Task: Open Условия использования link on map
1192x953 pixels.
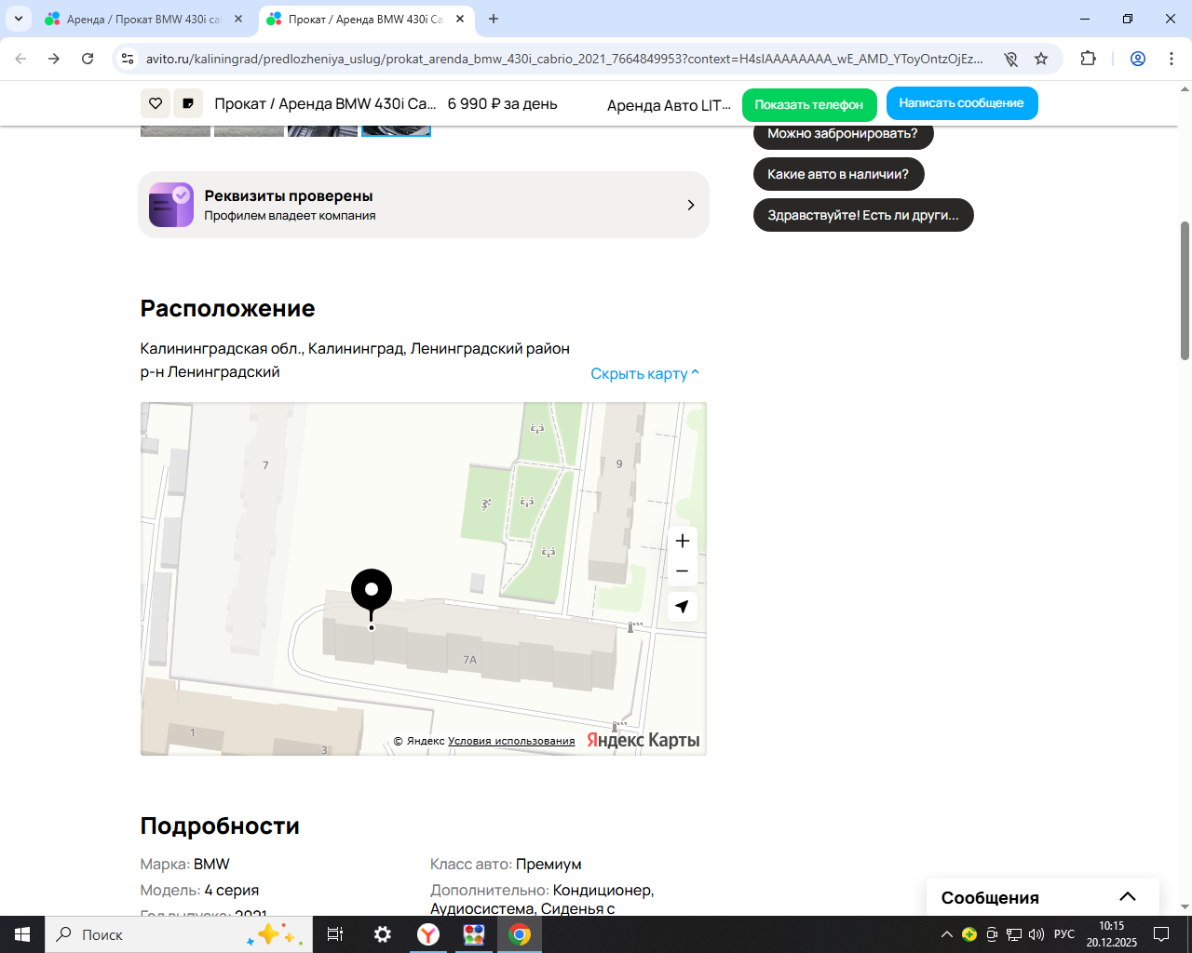Action: pyautogui.click(x=511, y=741)
